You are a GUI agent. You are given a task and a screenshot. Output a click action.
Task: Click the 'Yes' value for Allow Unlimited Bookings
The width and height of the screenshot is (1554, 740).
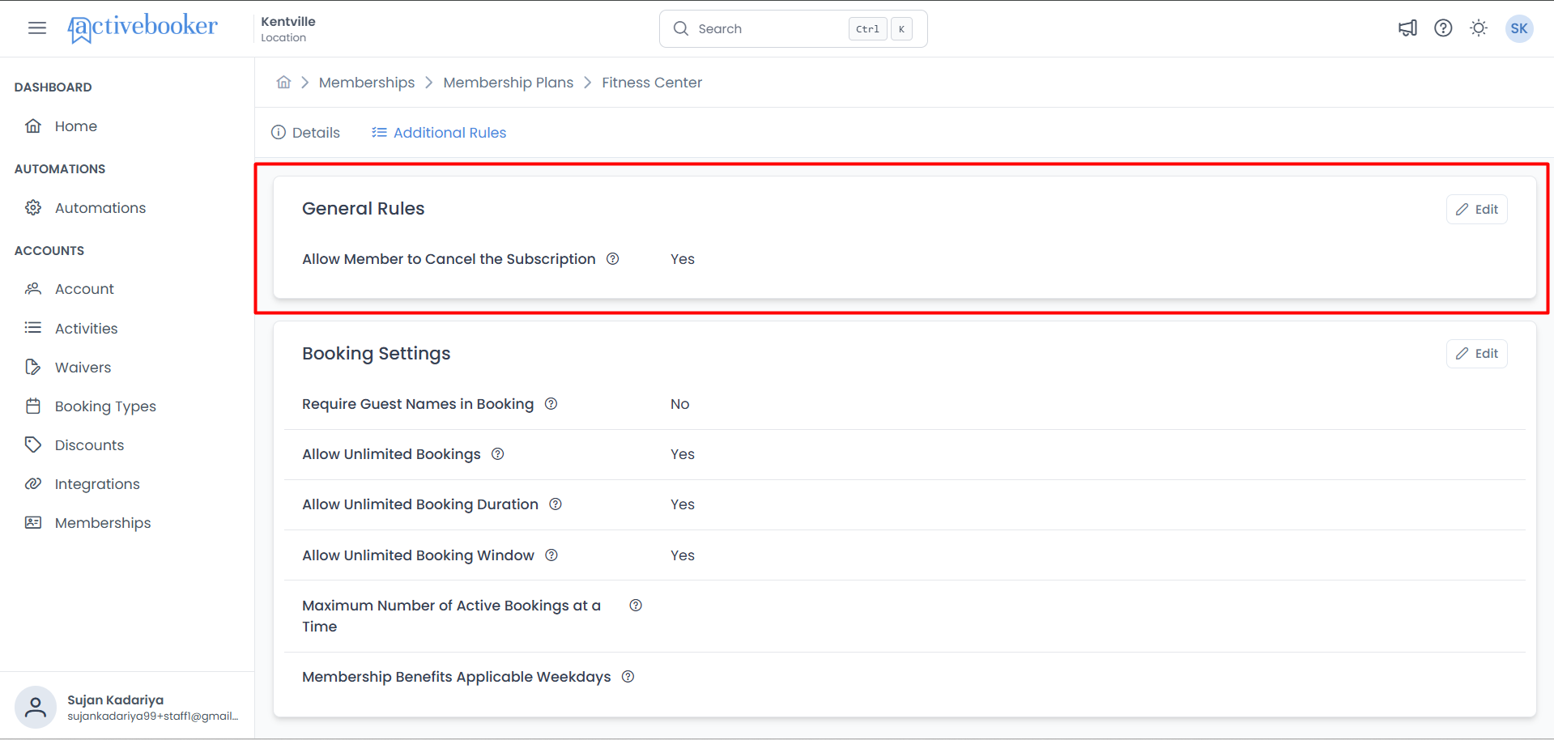pyautogui.click(x=683, y=454)
